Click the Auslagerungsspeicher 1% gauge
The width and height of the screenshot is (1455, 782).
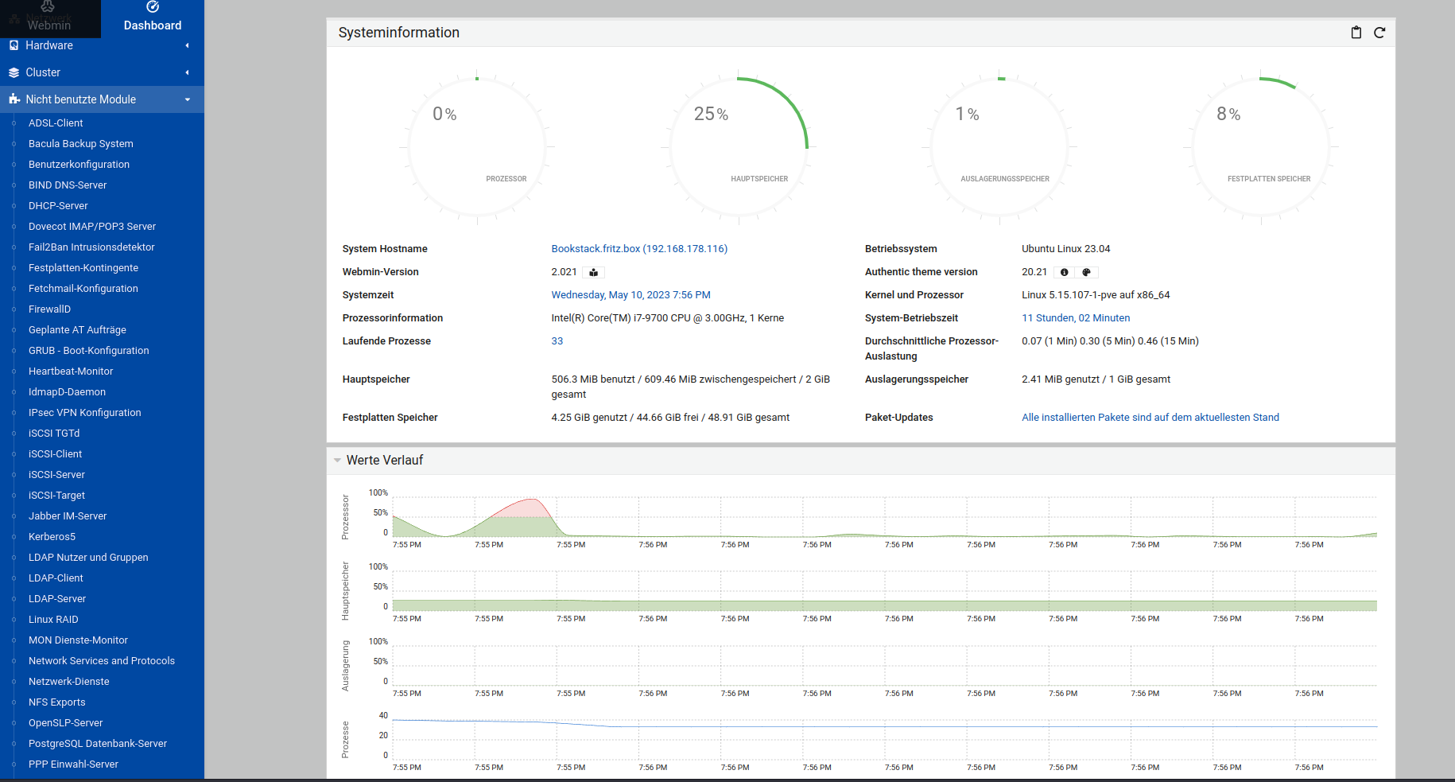pos(999,147)
